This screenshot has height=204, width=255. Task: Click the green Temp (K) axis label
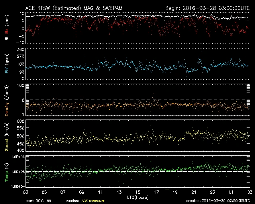click(6, 171)
